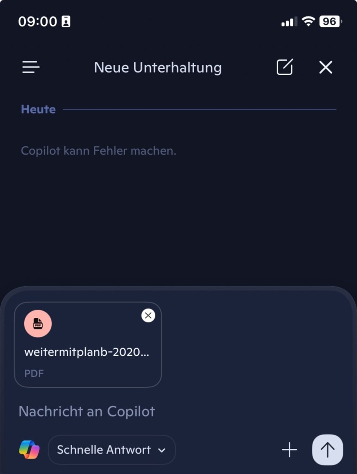Screen dimensions: 357x474
Task: Tap the PDF type label on attachment
Action: pos(34,373)
